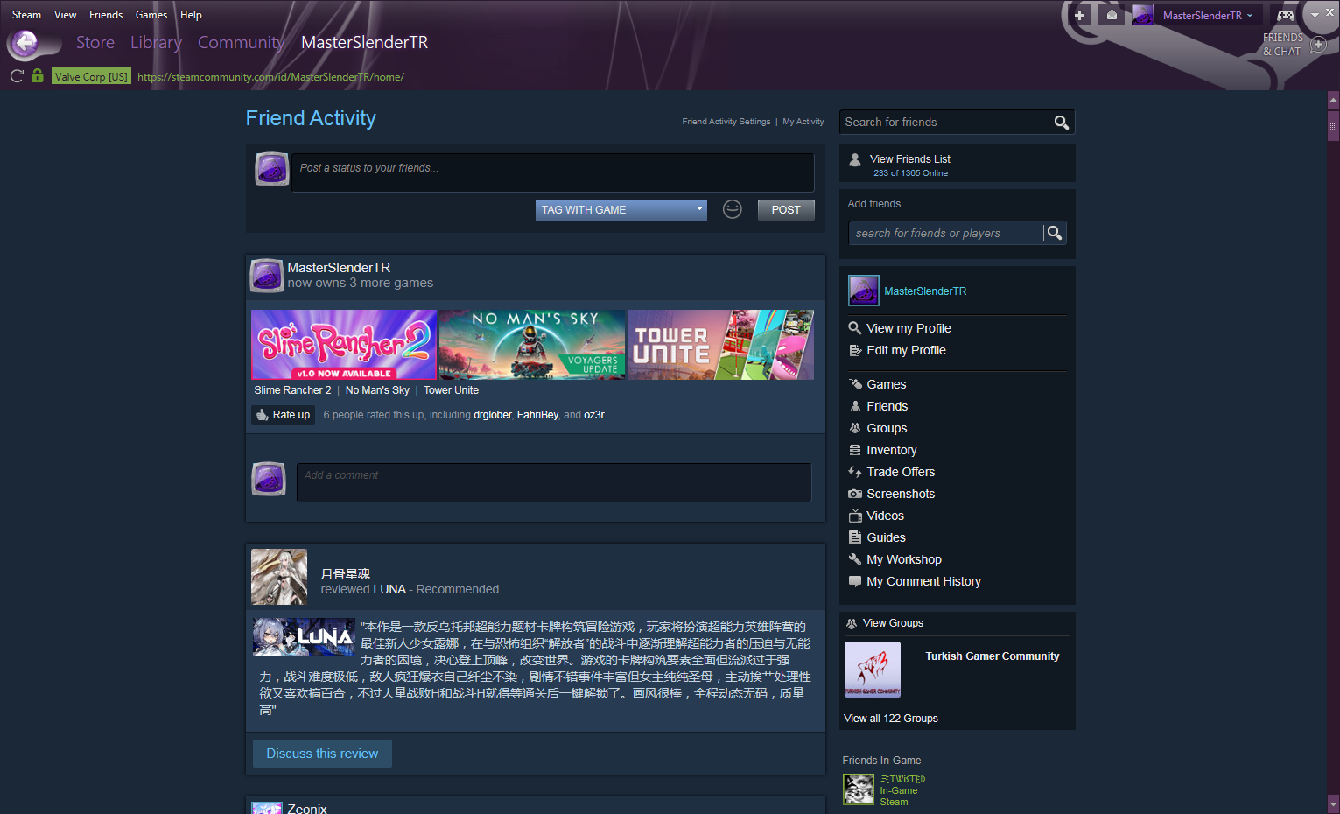Open oz3r's profile from rated-up list
This screenshot has height=814, width=1340.
point(594,415)
